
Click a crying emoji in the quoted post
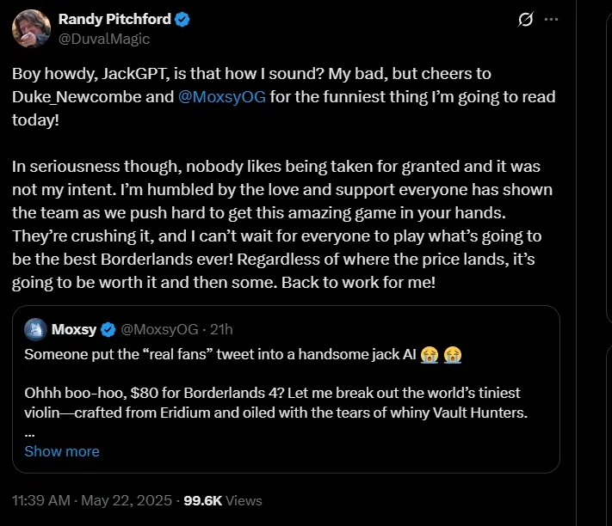[x=427, y=354]
